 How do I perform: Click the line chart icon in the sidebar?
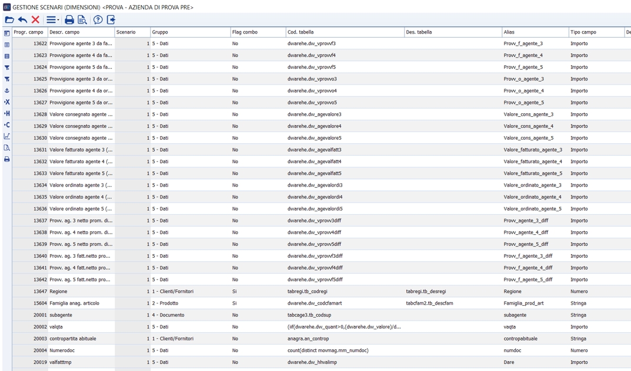click(x=7, y=137)
